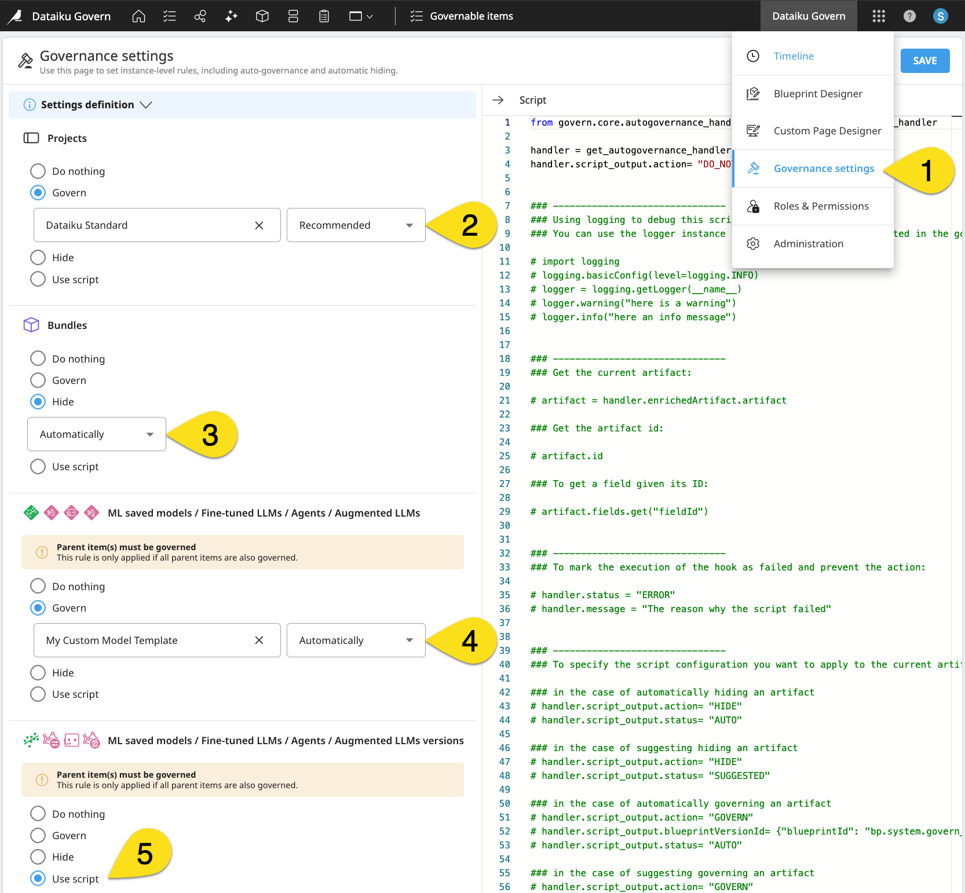
Task: Clear the Dataiku Standard template selection
Action: tap(259, 225)
